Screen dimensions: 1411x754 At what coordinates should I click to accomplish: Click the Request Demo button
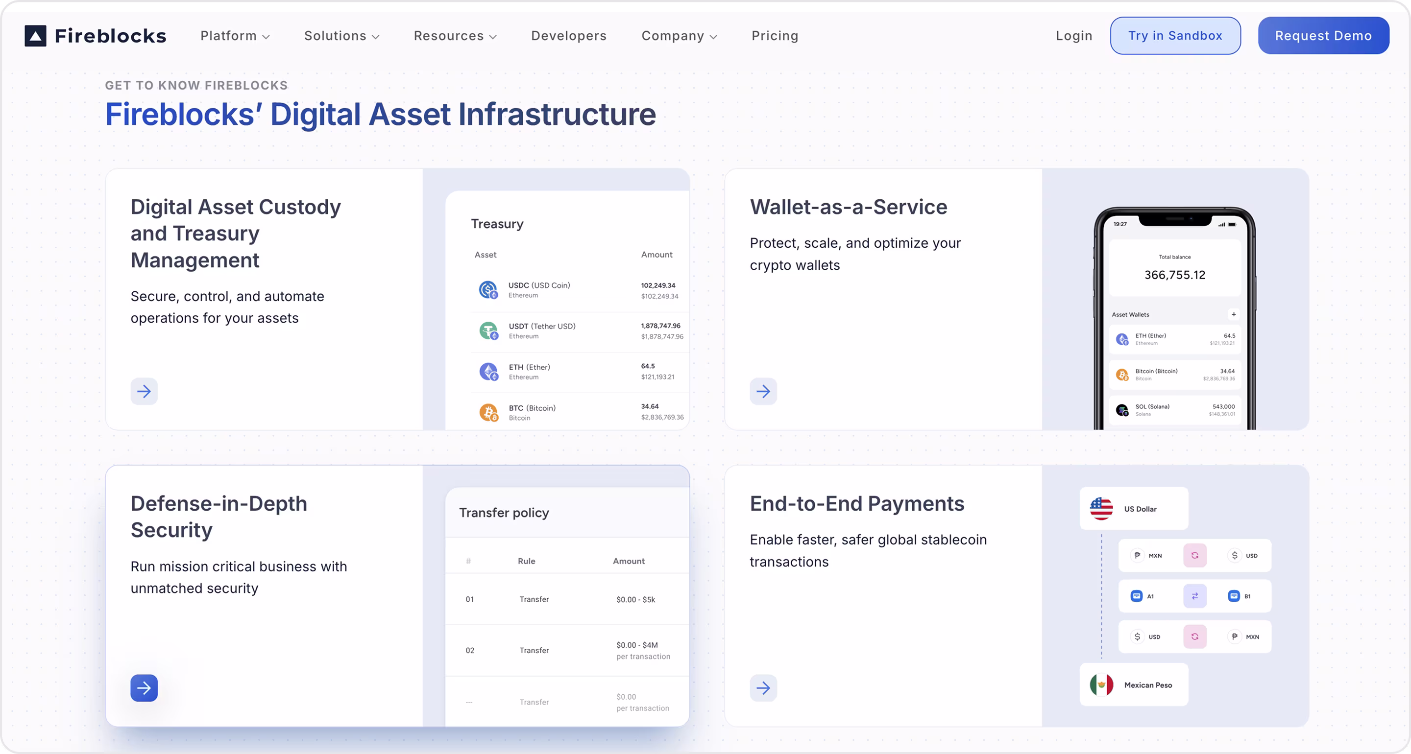1323,36
